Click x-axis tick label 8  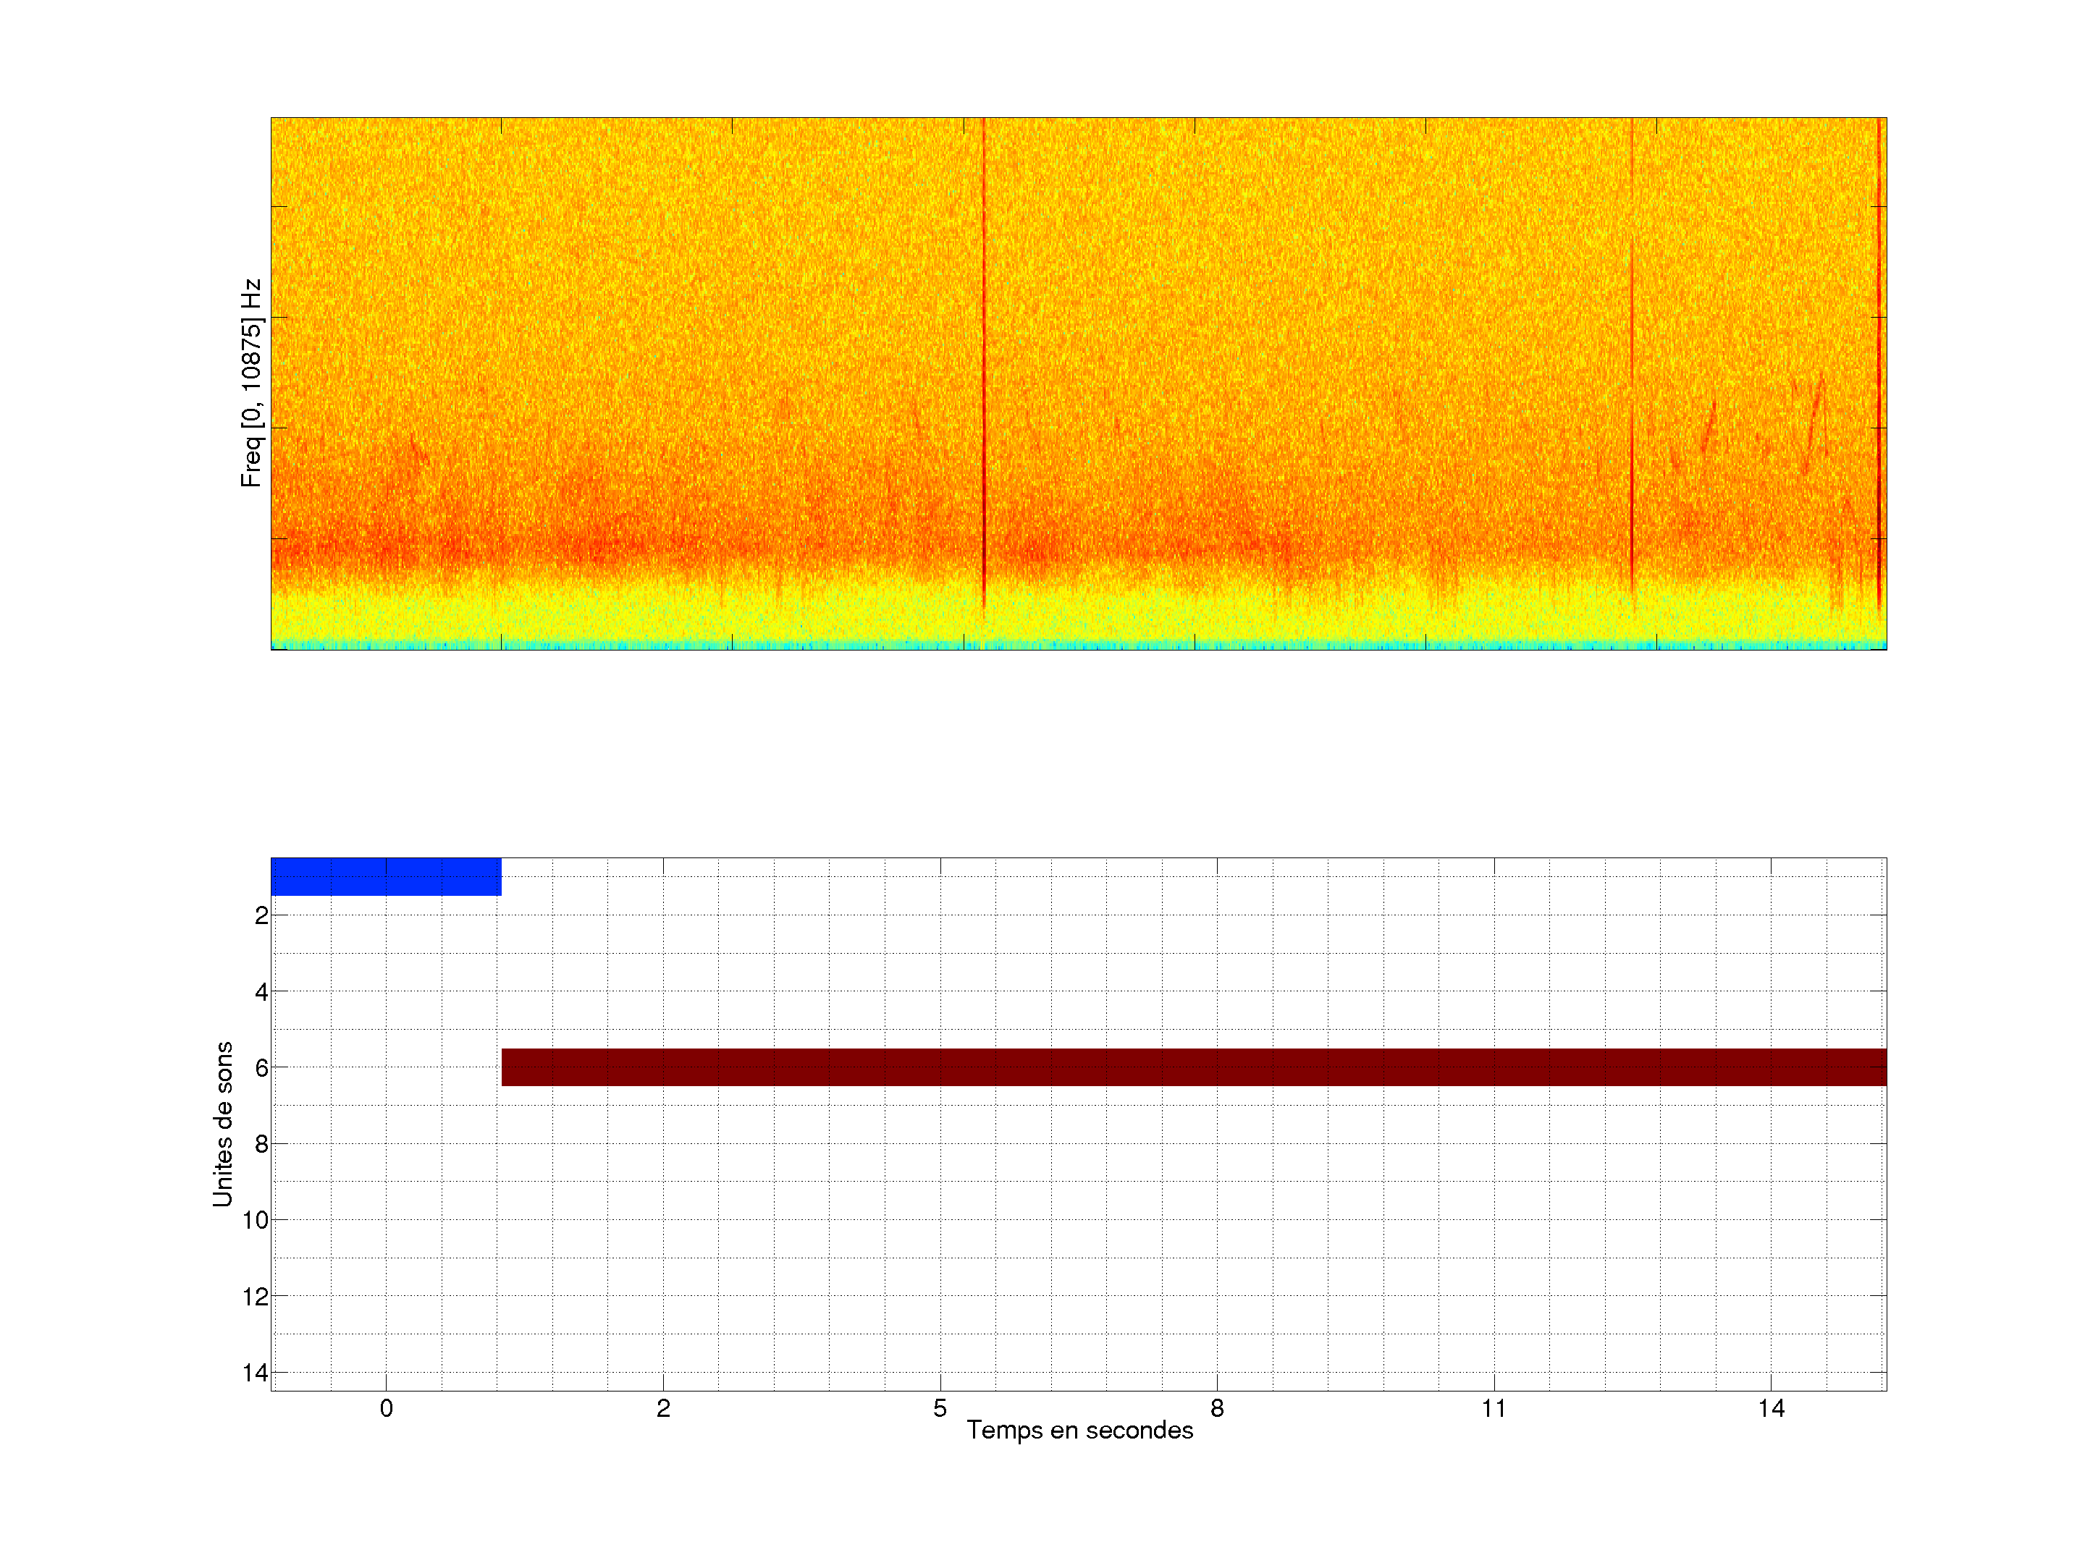(x=1217, y=1408)
